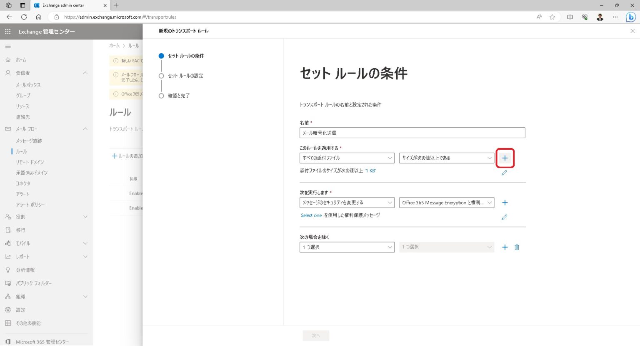
Task: Open the すべての添付ファイル condition dropdown
Action: pos(347,158)
